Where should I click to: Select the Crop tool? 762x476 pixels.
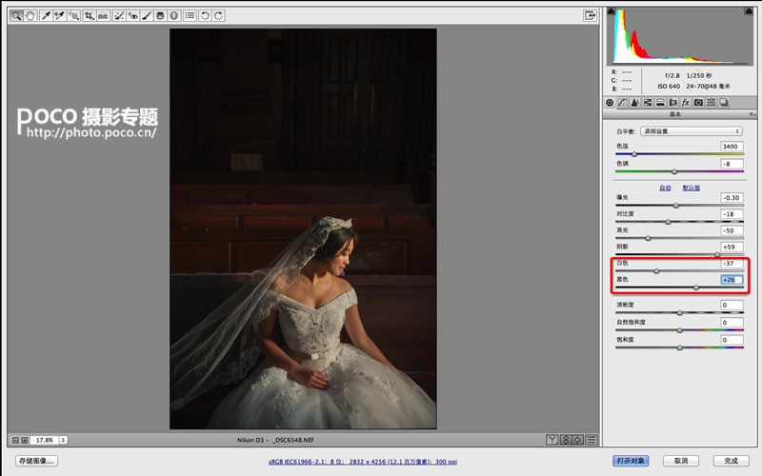[x=89, y=15]
